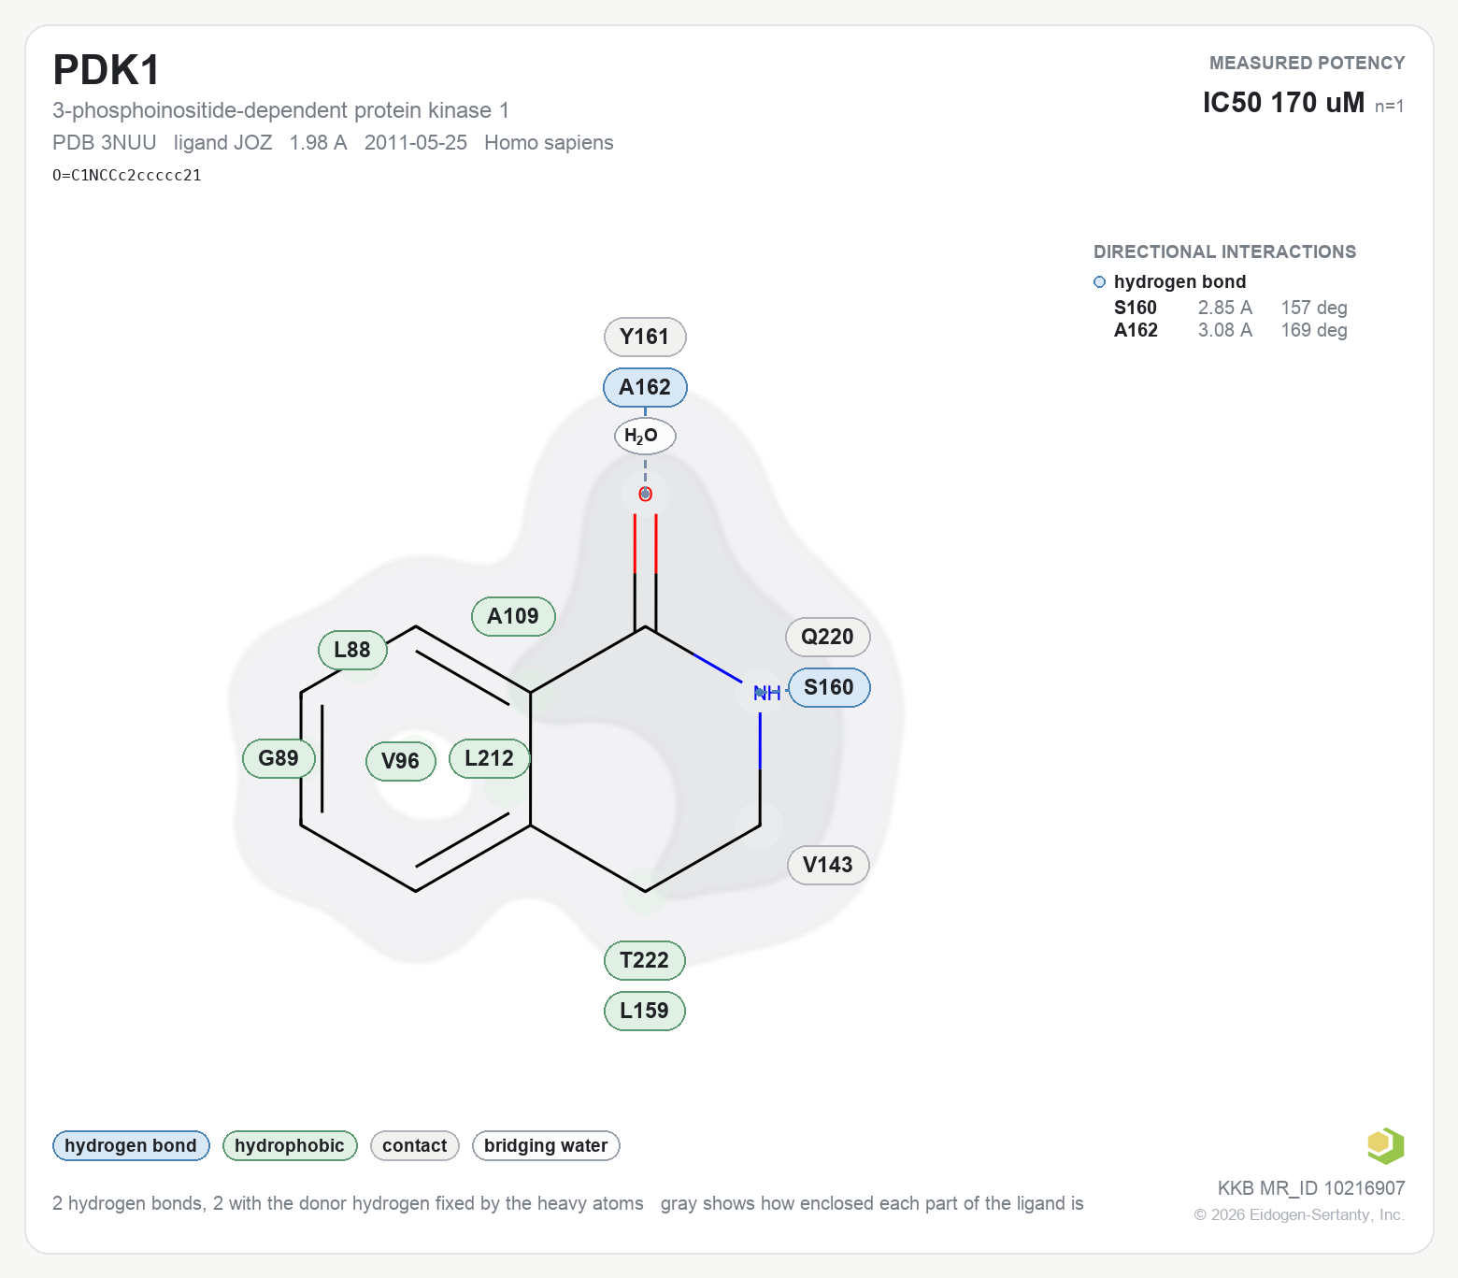
Task: Click KKB MR_ID 10216907 text
Action: tap(1311, 1187)
